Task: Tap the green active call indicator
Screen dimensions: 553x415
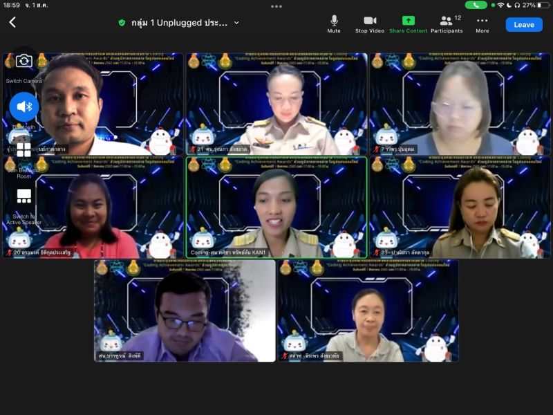Action: click(x=476, y=6)
